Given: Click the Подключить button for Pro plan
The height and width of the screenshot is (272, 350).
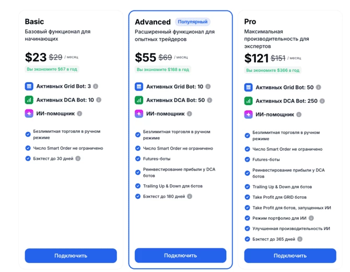Looking at the screenshot, I should coord(290,256).
